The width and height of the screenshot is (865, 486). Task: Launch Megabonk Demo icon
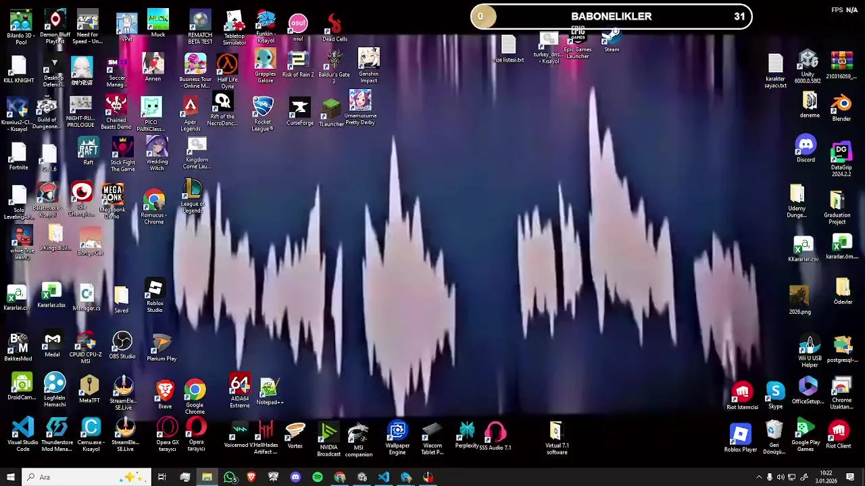(113, 200)
